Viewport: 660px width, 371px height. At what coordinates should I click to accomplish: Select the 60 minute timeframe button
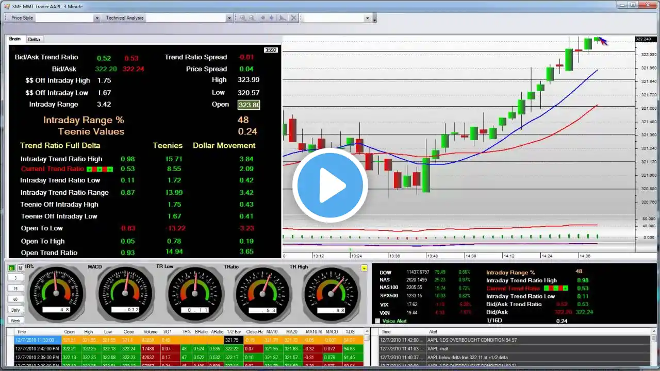click(15, 299)
